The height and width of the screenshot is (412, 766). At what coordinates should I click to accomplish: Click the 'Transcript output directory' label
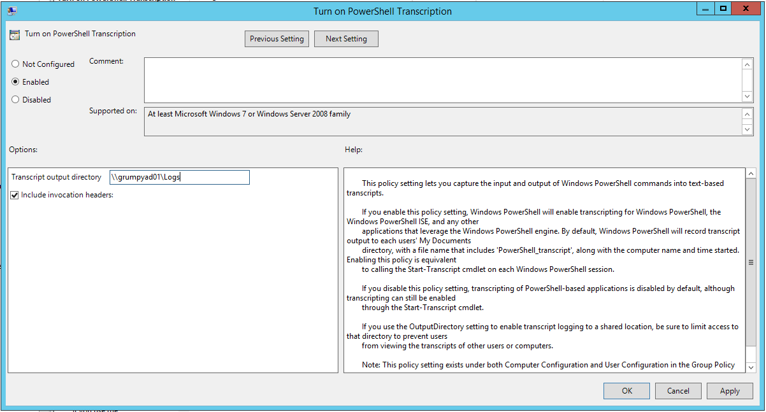point(56,177)
